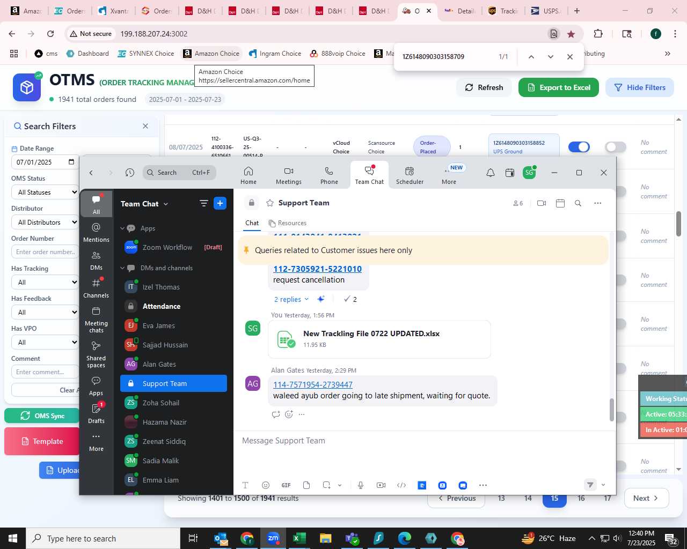The width and height of the screenshot is (687, 549).
Task: Open the New Trackling File 0722 UPDATED.xlsx attachment
Action: 379,339
